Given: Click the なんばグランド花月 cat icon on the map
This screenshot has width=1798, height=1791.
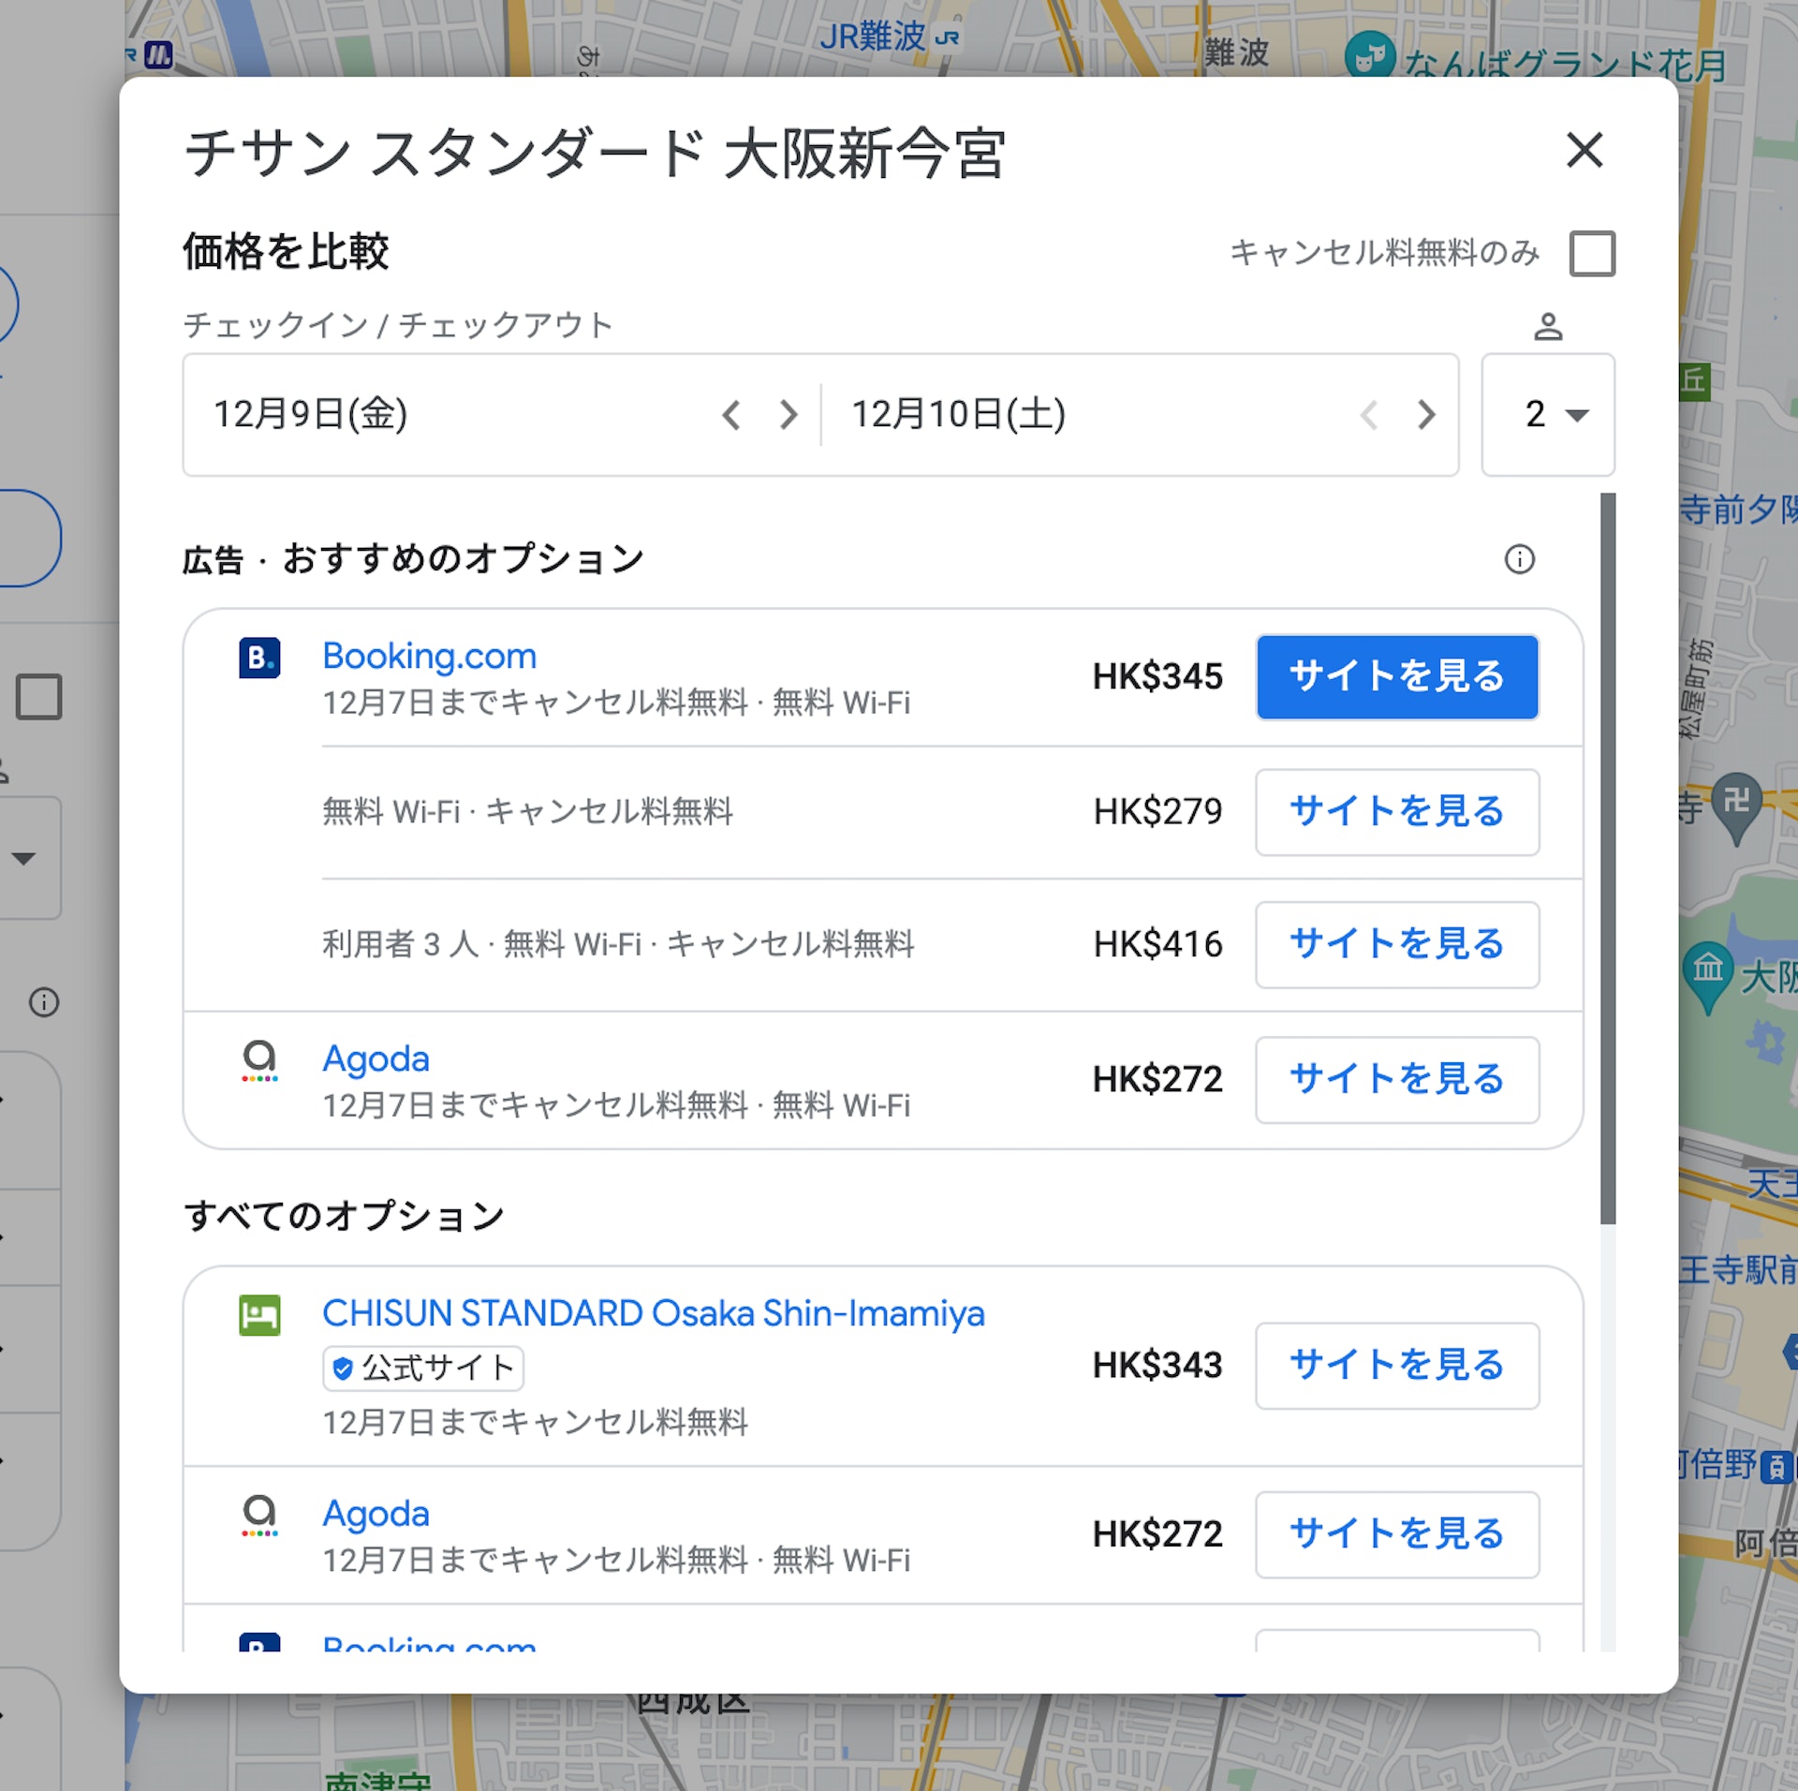Looking at the screenshot, I should click(x=1372, y=53).
